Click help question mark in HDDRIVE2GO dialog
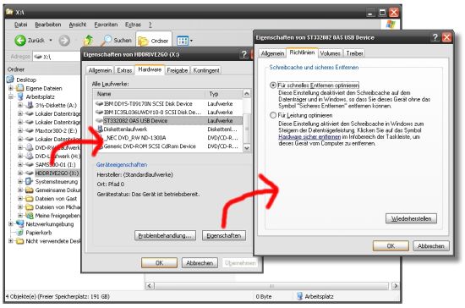Viewport: 465px width, 308px height. click(x=243, y=55)
